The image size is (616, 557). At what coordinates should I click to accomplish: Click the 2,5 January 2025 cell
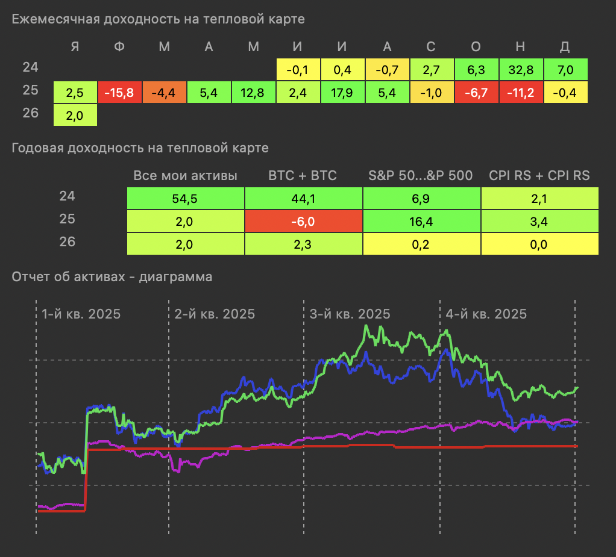tap(75, 93)
